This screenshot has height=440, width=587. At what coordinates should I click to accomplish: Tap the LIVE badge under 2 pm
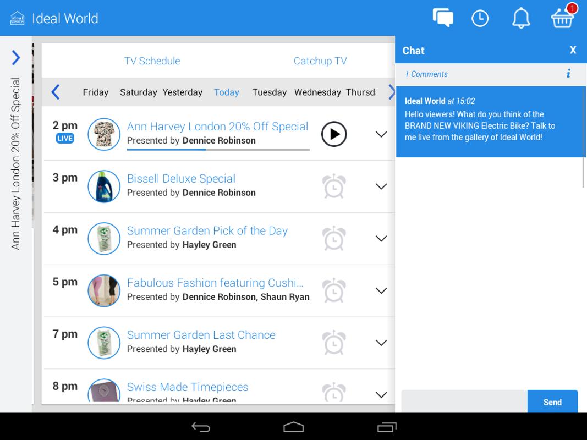pyautogui.click(x=65, y=138)
